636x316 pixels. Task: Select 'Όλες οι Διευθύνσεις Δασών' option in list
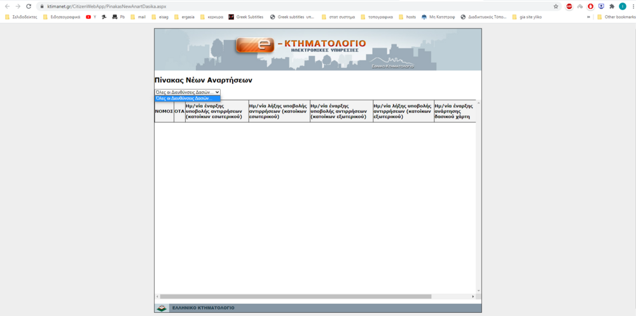[x=187, y=98]
